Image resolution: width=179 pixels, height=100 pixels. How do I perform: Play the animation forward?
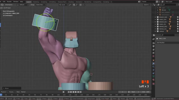[76, 92]
